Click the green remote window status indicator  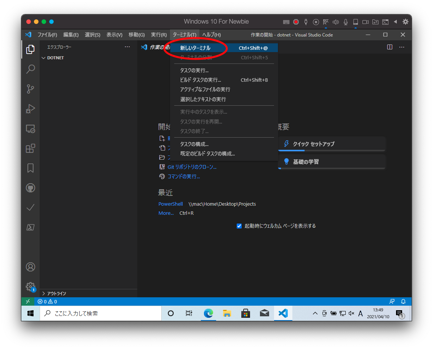27,301
